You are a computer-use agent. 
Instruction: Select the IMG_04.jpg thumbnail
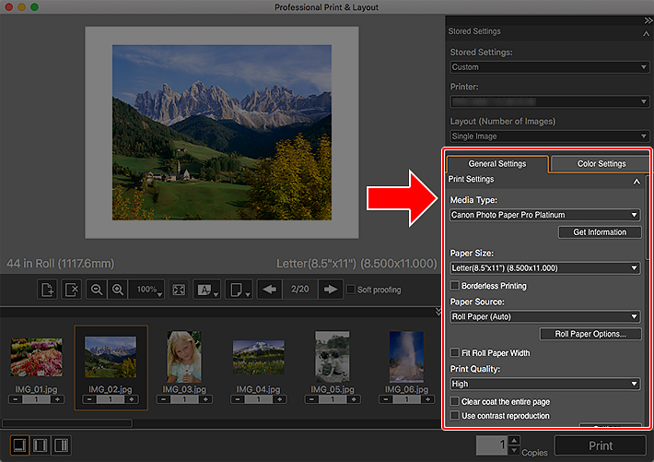click(258, 357)
